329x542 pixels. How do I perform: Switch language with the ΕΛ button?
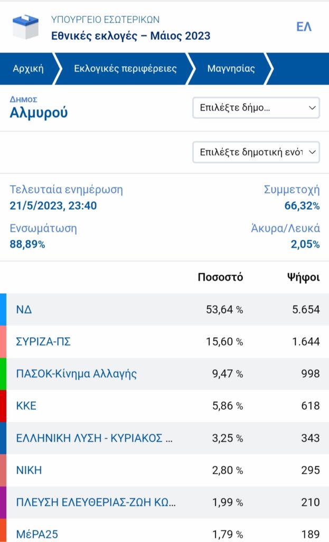point(304,27)
